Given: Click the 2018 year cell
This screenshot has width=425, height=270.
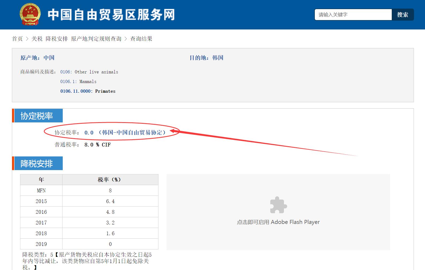Looking at the screenshot, I should 41,233.
